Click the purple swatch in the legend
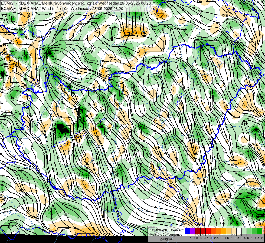265x243 pixels. (193, 231)
